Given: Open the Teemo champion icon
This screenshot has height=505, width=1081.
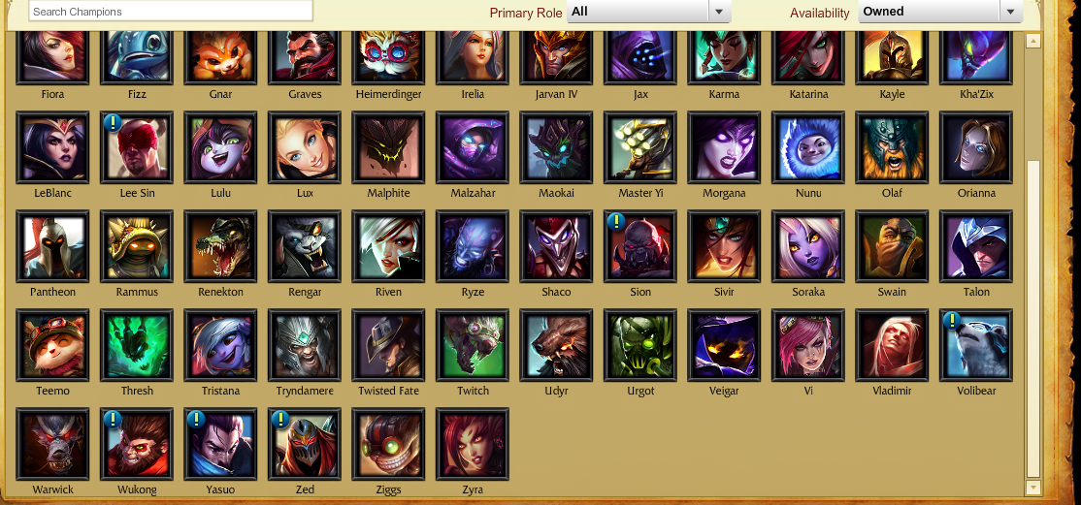Looking at the screenshot, I should pyautogui.click(x=52, y=345).
